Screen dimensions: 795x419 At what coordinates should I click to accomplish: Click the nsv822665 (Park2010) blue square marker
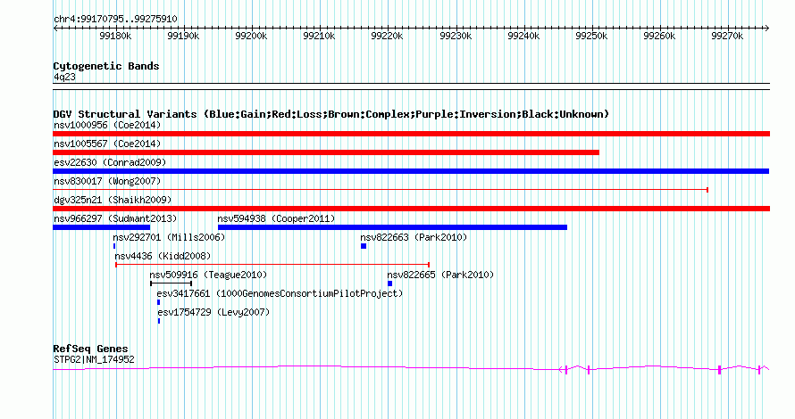pos(389,283)
